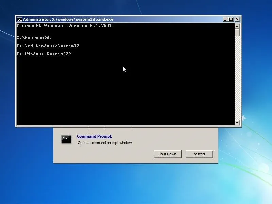Click the 'Open a command prompt window' description

point(105,143)
